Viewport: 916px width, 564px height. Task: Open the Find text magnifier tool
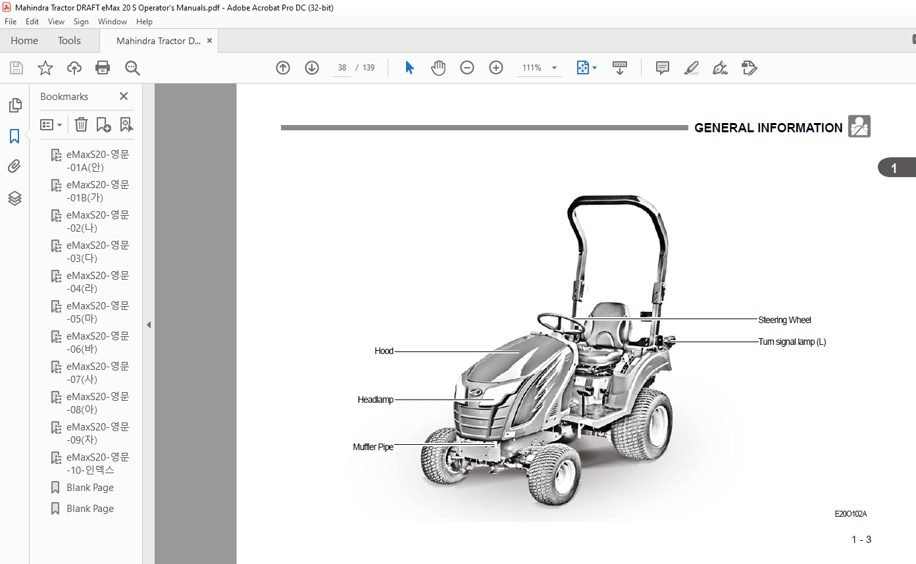[132, 68]
